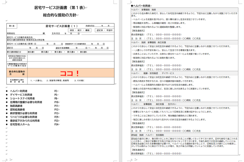
Task: Click header '認知症 独居 ヘルパー 生活援助'
Action: coord(184,135)
